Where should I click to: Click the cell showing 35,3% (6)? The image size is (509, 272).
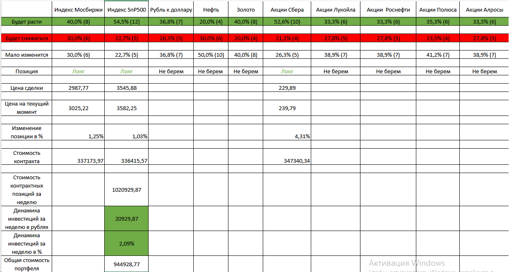pyautogui.click(x=438, y=22)
